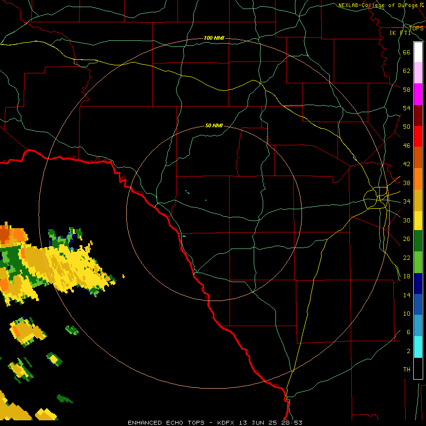Click the 38 label on the scale

407,183
